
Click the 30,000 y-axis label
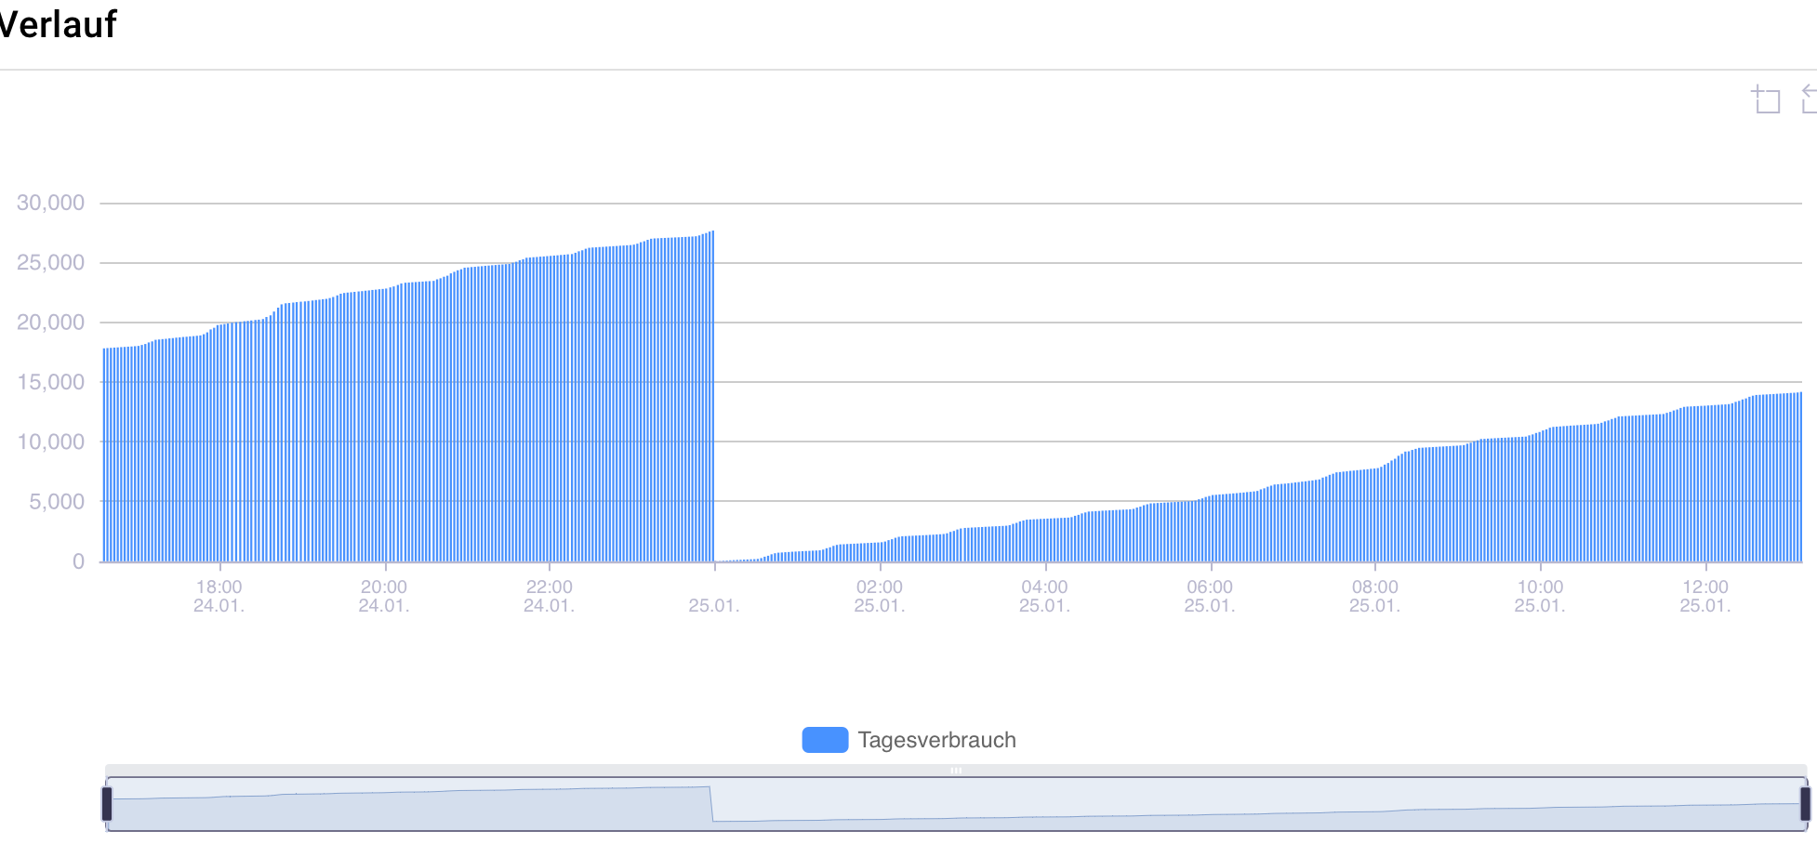(x=50, y=203)
